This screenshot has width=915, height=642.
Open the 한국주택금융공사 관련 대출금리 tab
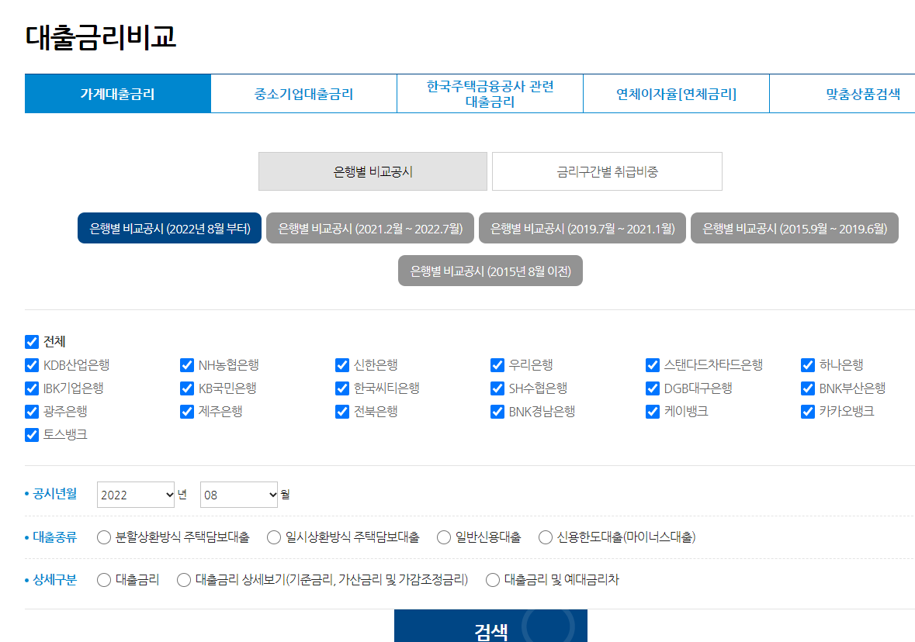point(490,93)
